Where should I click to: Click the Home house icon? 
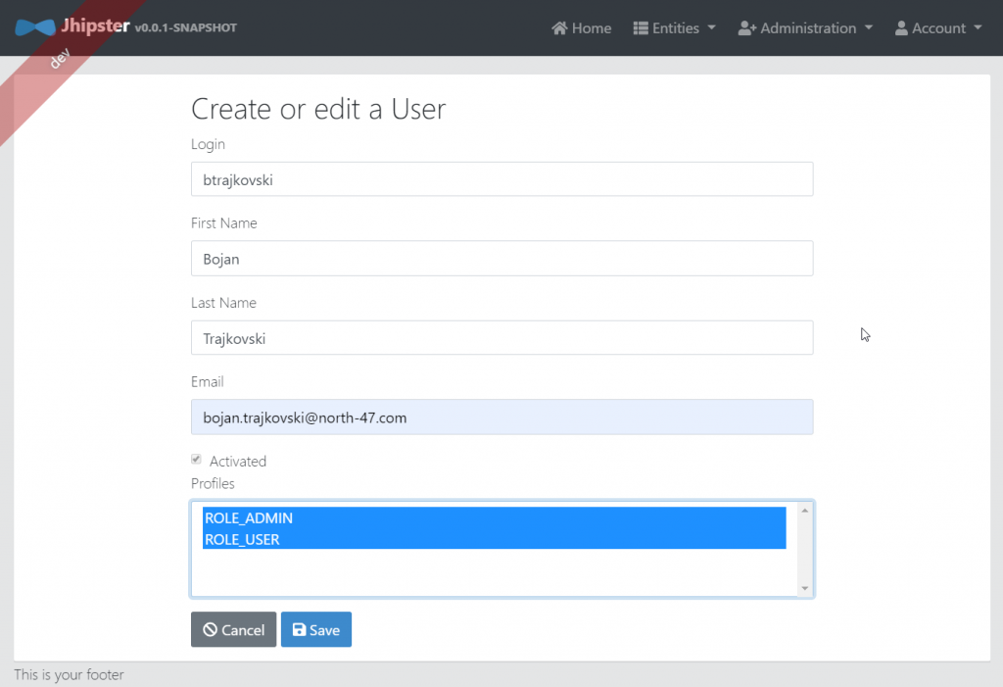click(x=559, y=28)
